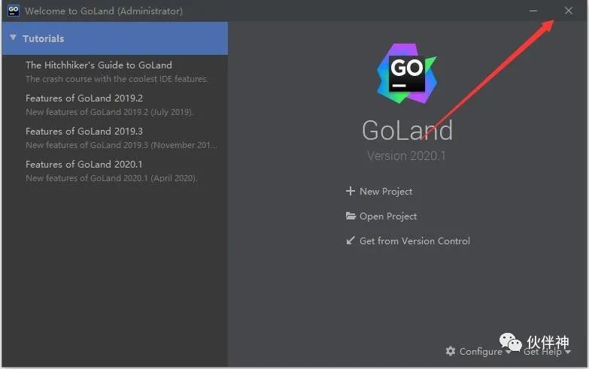
Task: Open Features of GoLand 2019.2 tutorial
Action: (84, 98)
